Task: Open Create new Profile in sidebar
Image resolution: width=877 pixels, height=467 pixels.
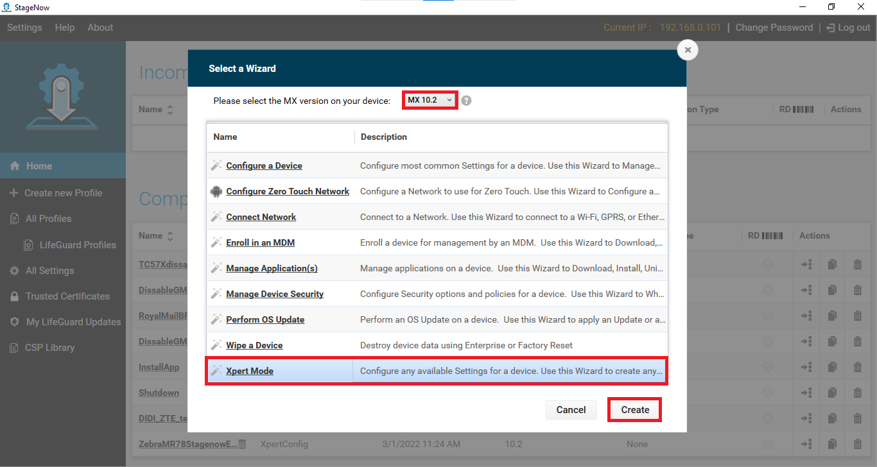Action: tap(63, 192)
